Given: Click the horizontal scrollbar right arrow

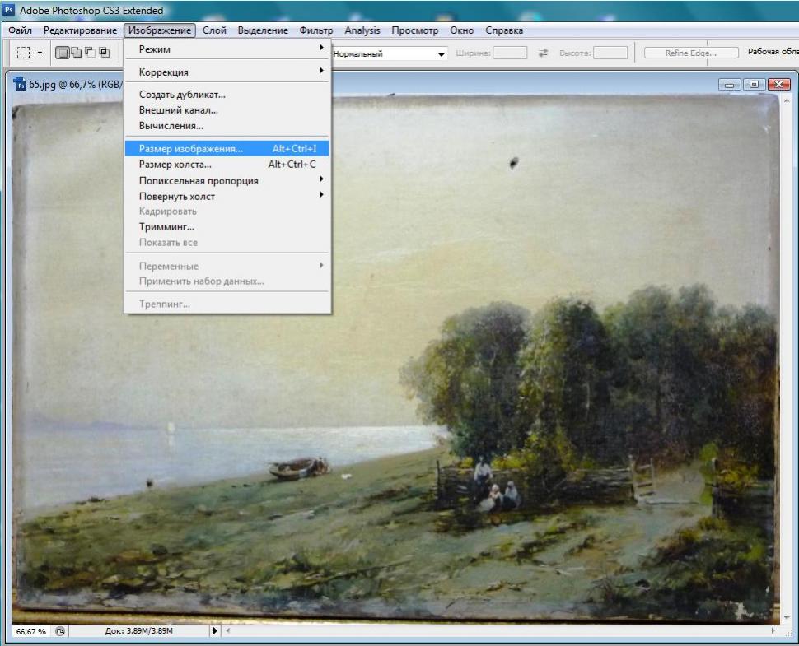Looking at the screenshot, I should 773,630.
